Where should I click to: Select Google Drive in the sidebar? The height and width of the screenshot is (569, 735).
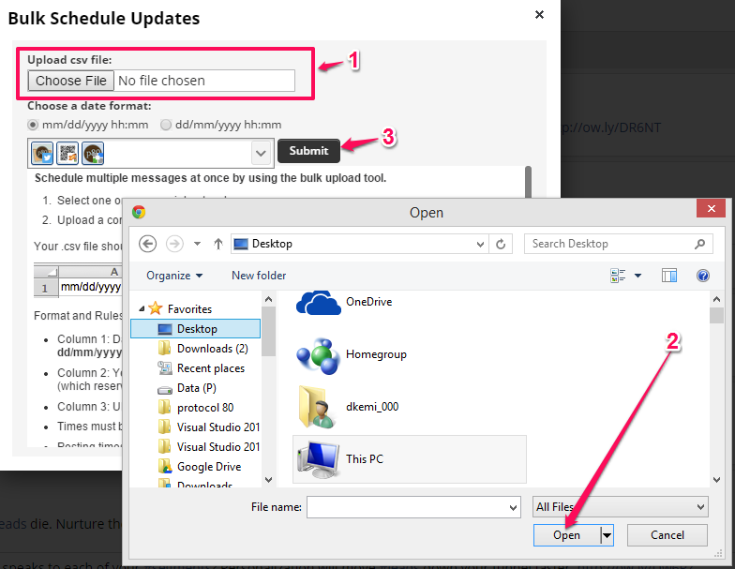tap(208, 467)
